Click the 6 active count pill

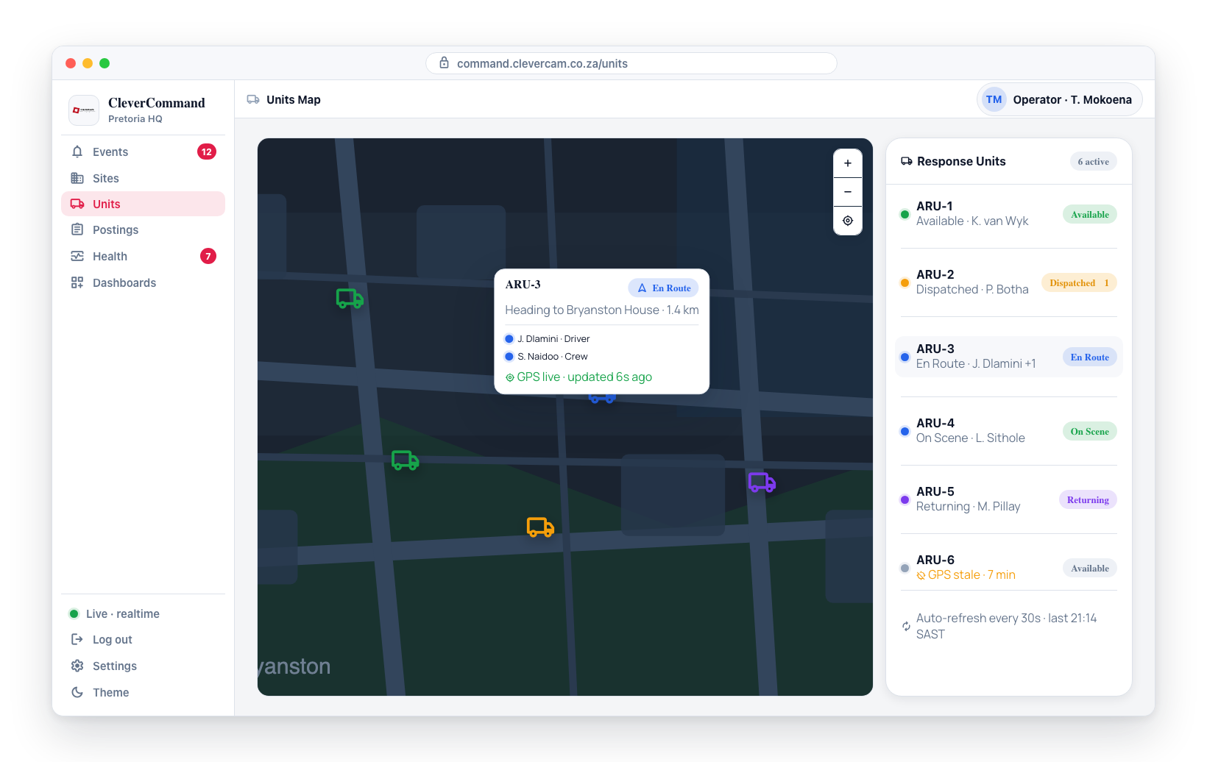[x=1093, y=161]
